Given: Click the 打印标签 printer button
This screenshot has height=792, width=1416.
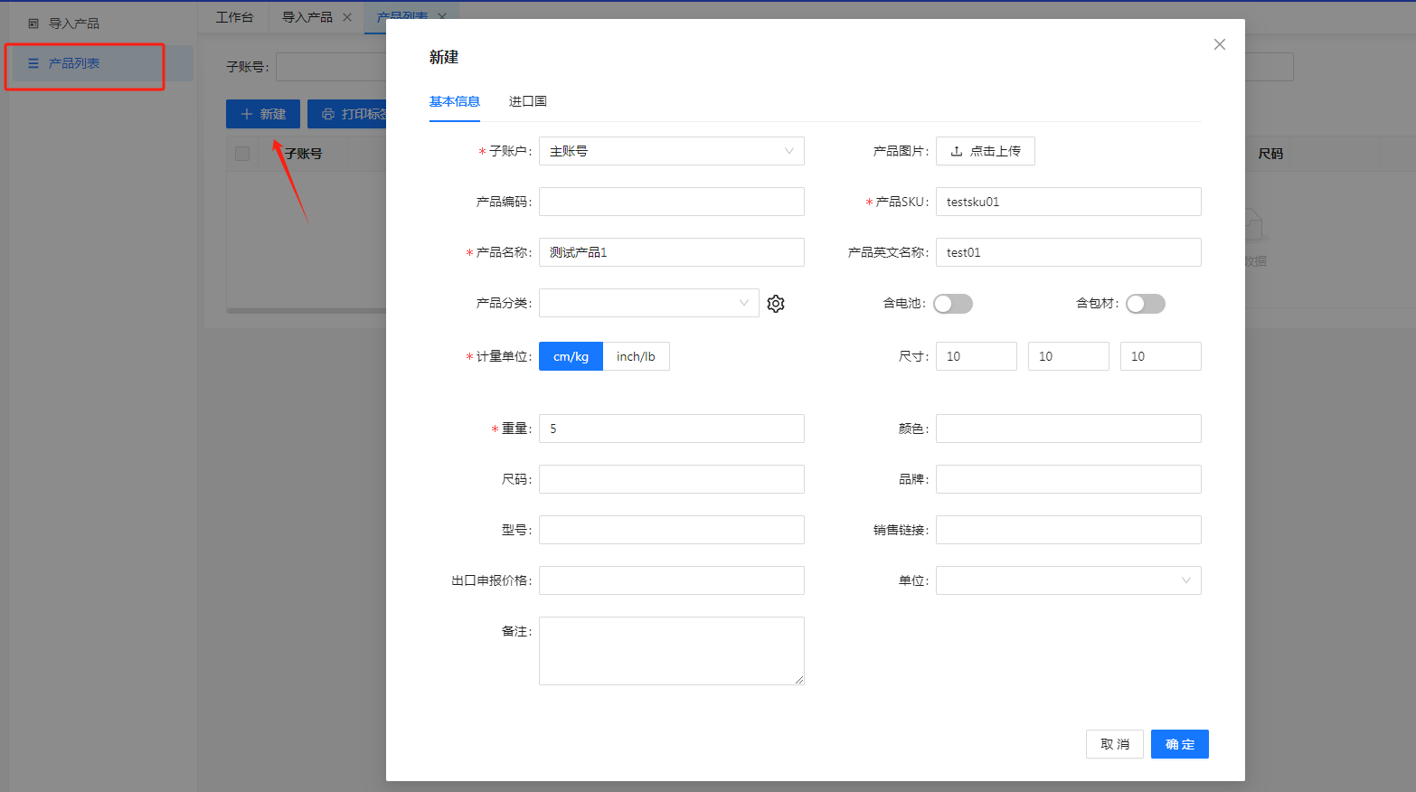Looking at the screenshot, I should pyautogui.click(x=348, y=114).
